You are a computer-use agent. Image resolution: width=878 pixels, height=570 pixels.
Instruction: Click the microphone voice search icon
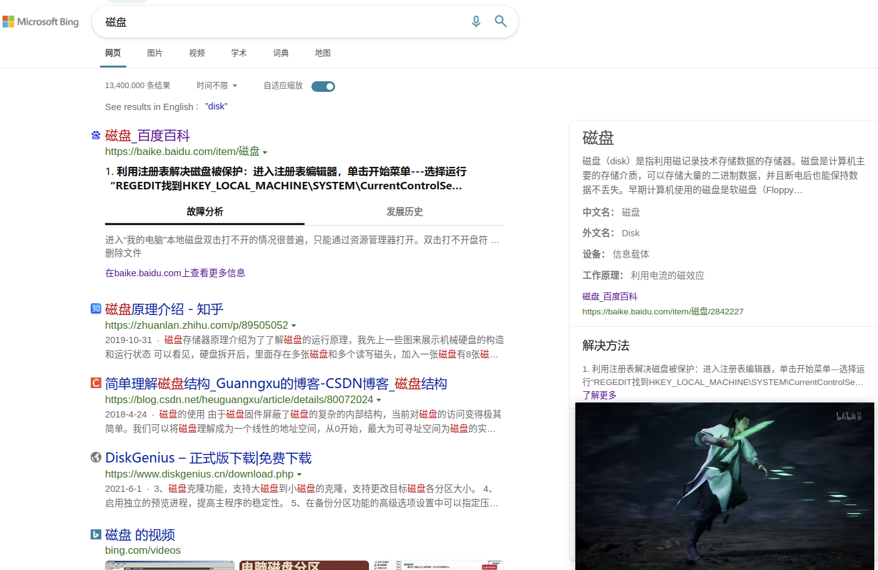476,22
